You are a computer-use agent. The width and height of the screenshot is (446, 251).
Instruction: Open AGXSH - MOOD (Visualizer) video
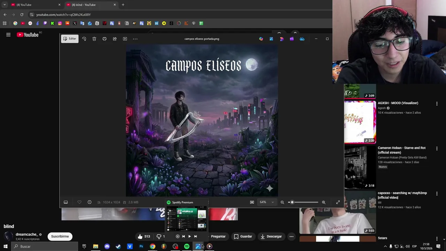pos(398,103)
